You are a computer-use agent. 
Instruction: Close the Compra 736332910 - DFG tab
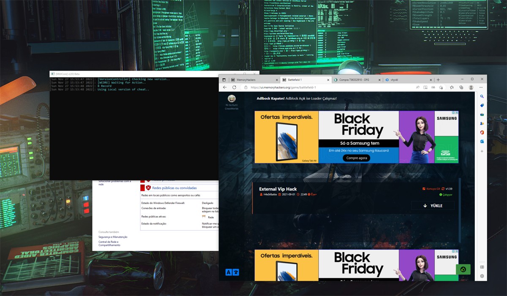pyautogui.click(x=380, y=80)
